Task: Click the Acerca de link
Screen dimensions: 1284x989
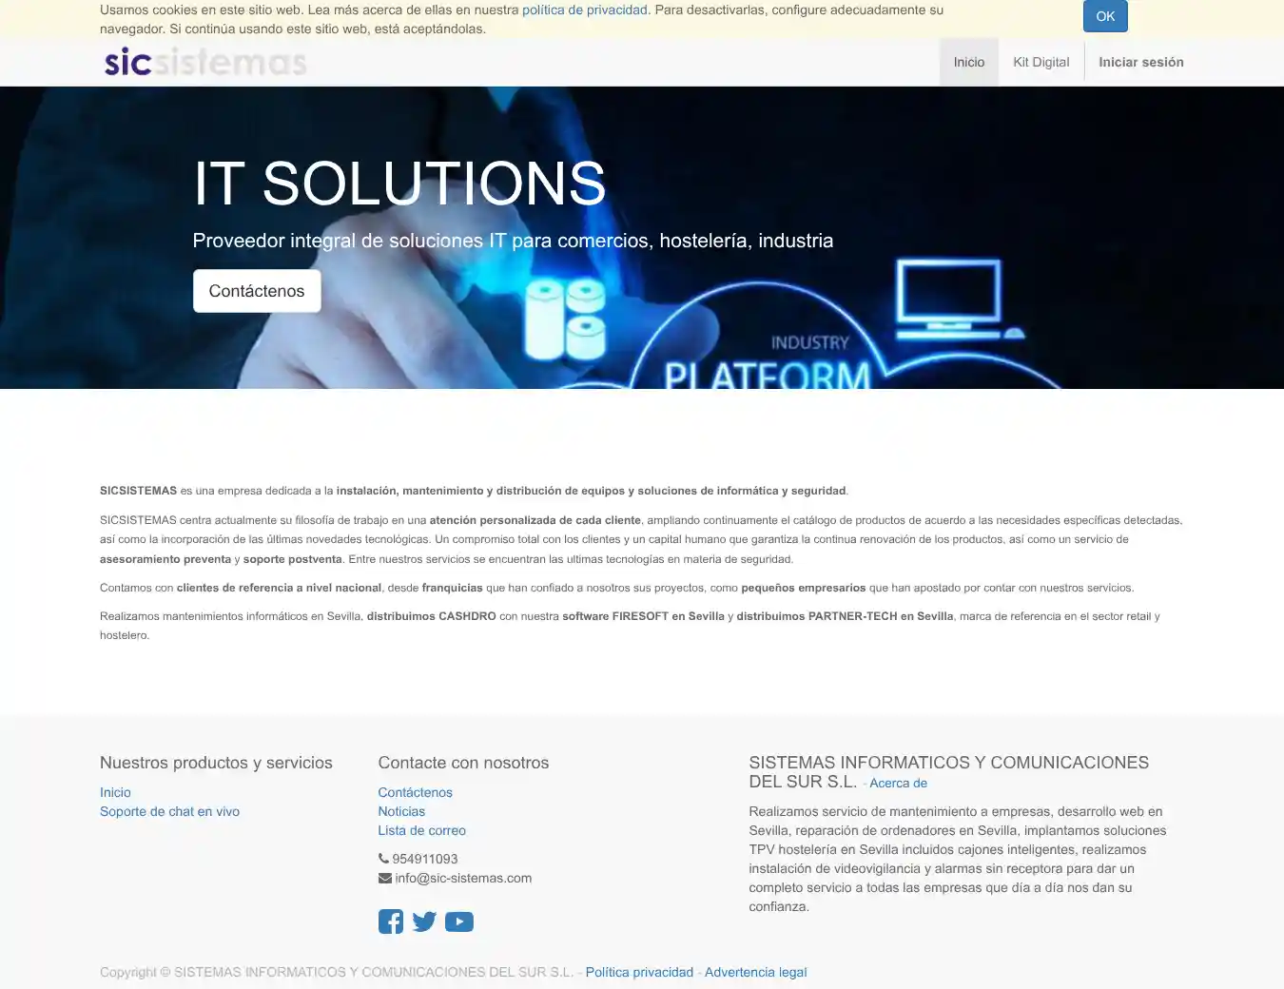Action: point(898,783)
